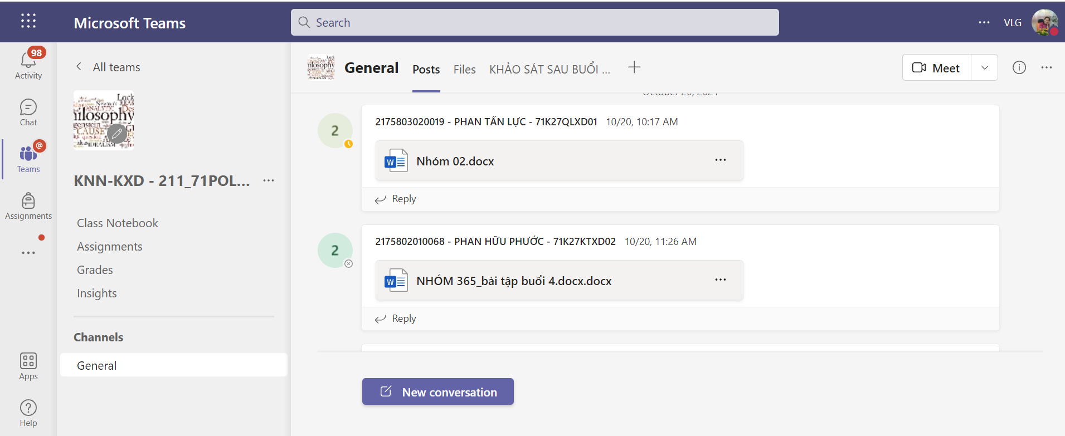Viewport: 1065px width, 436px height.
Task: Show more apps ellipsis in left rail
Action: pyautogui.click(x=28, y=253)
